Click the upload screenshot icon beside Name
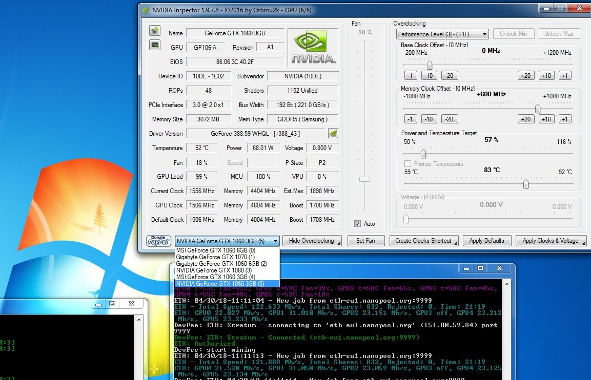 pos(154,31)
